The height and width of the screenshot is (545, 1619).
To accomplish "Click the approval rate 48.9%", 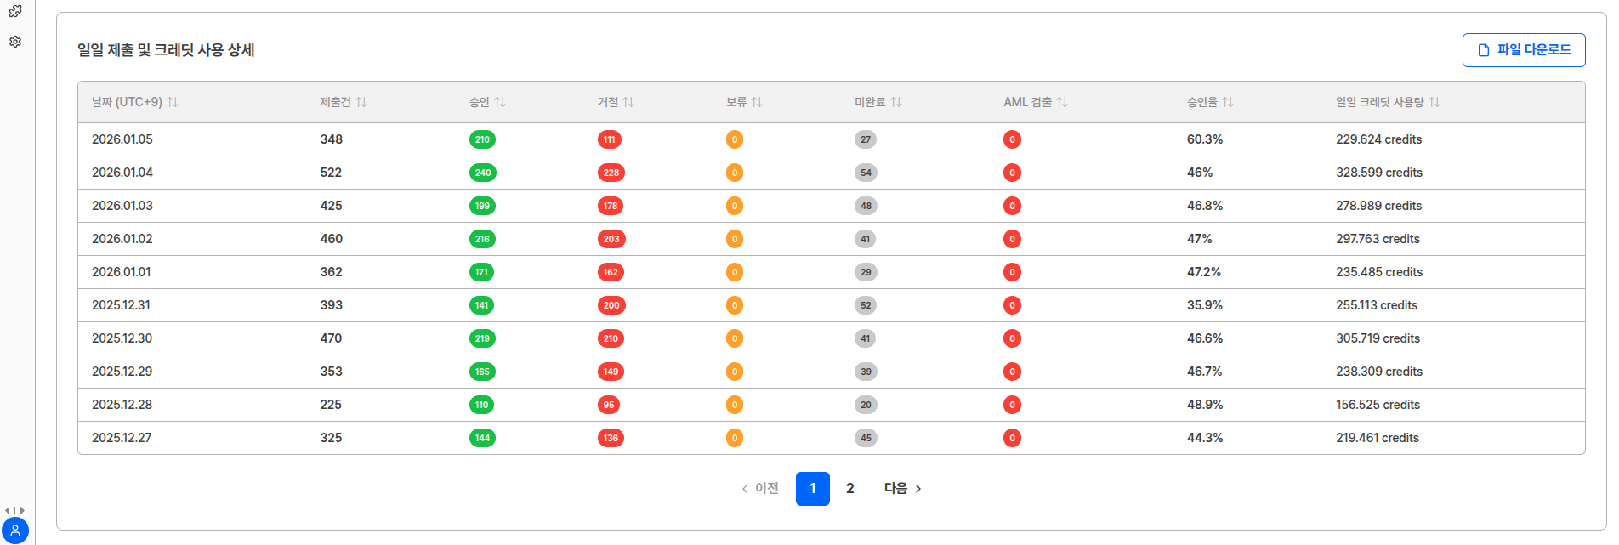I will pos(1205,405).
